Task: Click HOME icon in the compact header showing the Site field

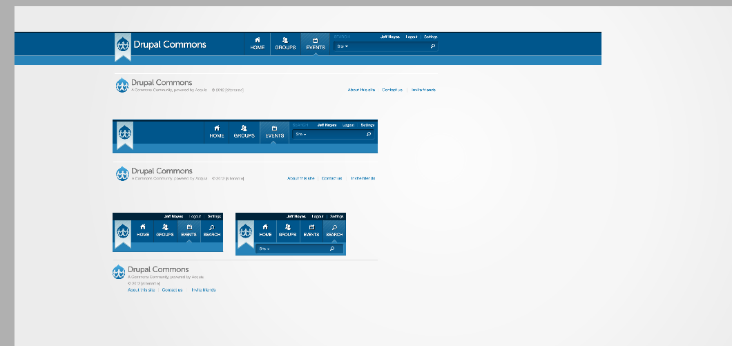Action: click(x=265, y=227)
